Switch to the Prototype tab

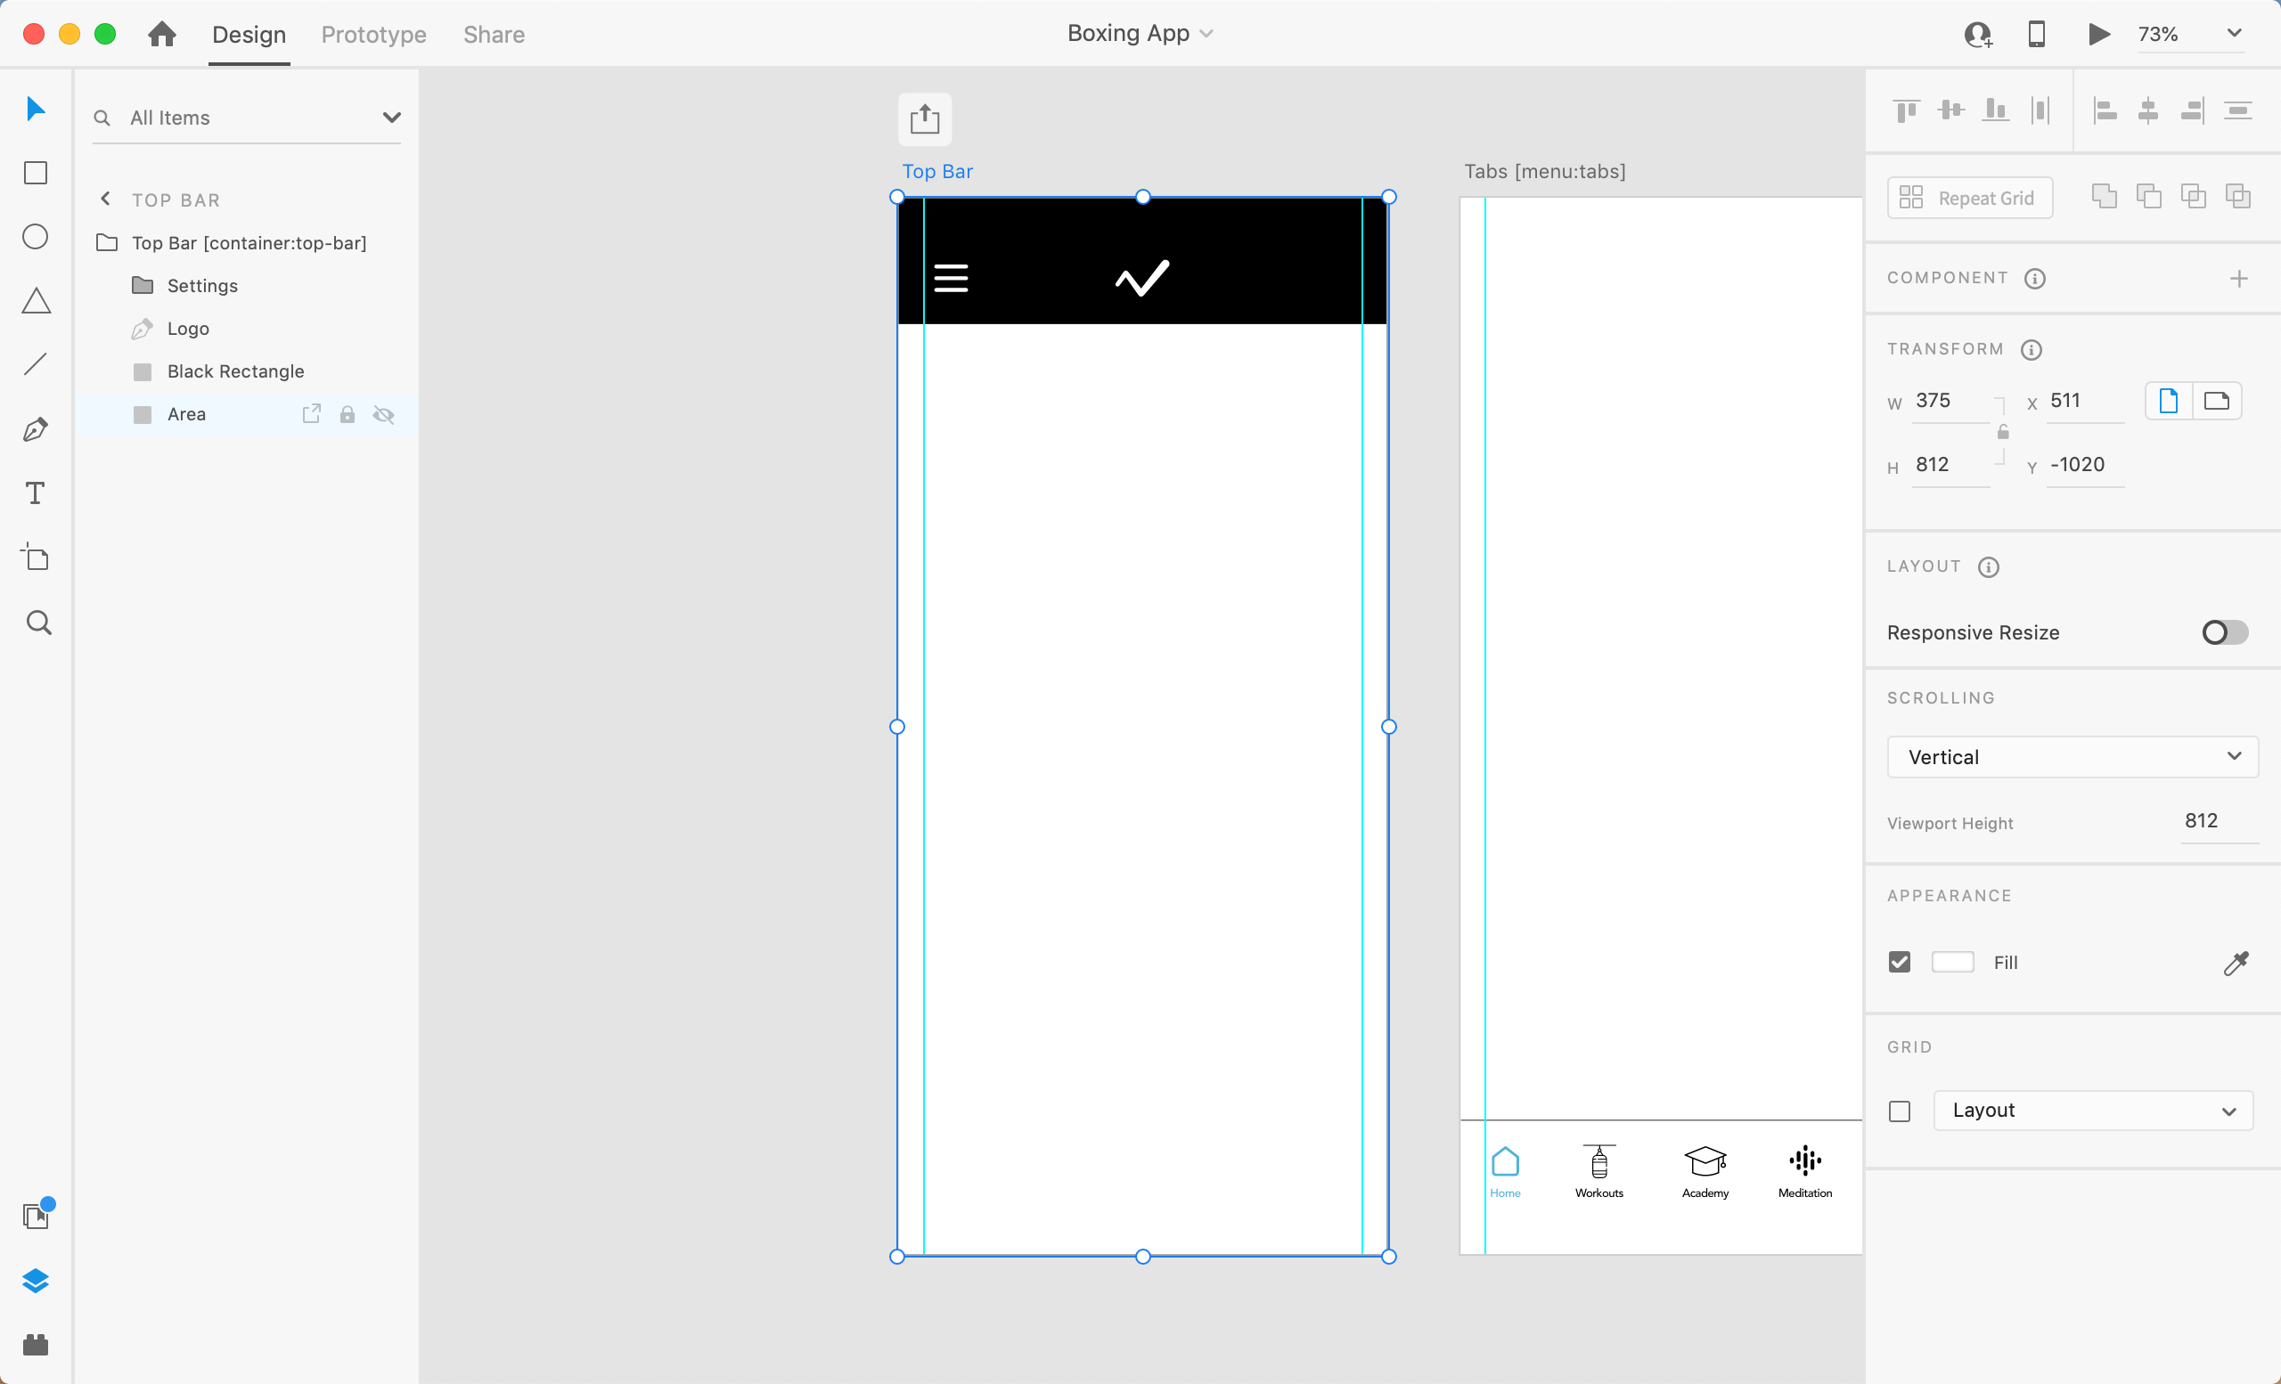[x=374, y=35]
